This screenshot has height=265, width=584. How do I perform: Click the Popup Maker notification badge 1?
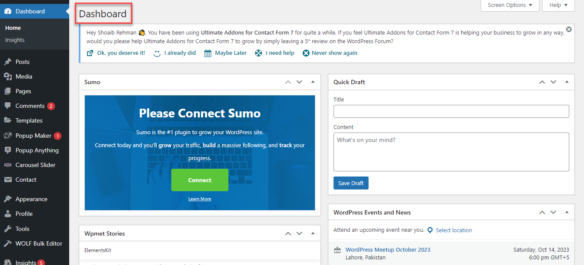(58, 136)
